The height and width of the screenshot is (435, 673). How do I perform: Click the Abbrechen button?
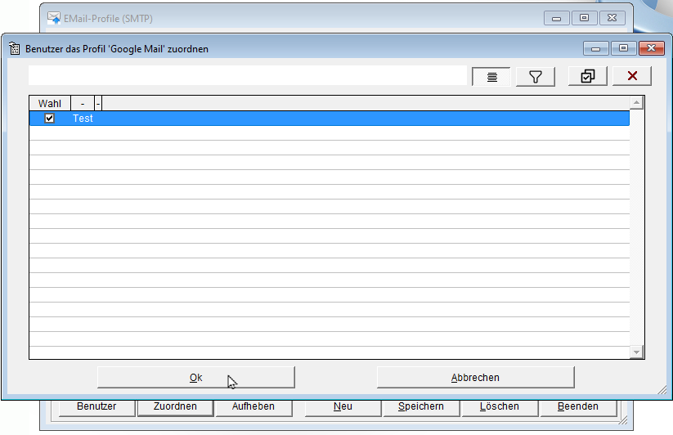(476, 378)
